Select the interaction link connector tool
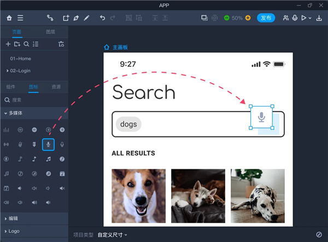The width and height of the screenshot is (328, 242). 50,18
